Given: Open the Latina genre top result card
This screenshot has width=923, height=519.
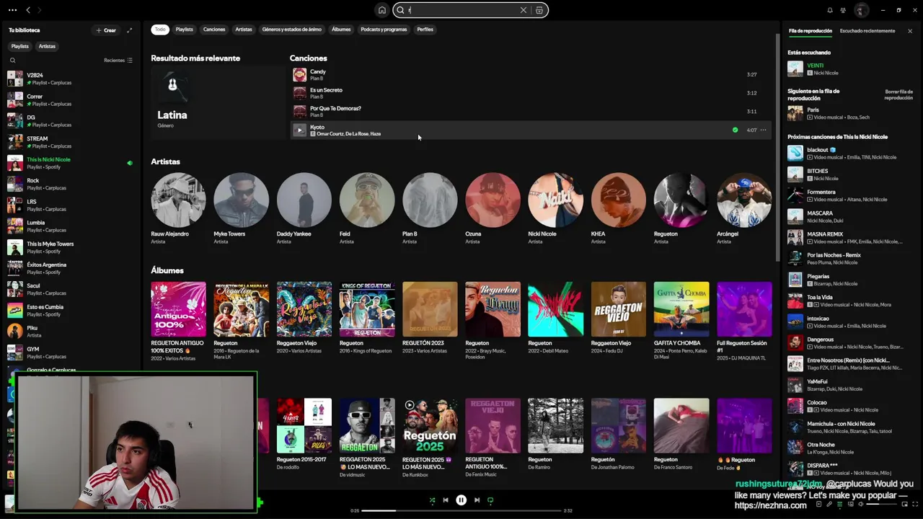Looking at the screenshot, I should click(218, 102).
